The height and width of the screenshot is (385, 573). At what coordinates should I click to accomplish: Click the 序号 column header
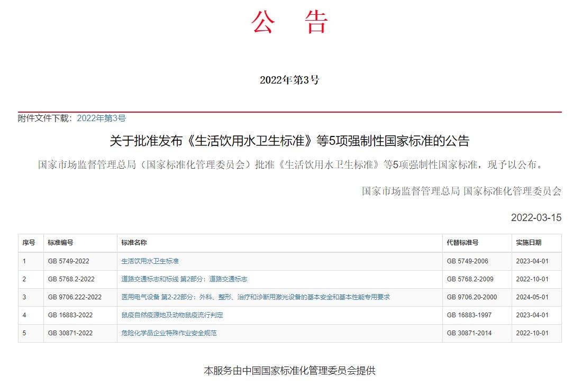(x=29, y=243)
